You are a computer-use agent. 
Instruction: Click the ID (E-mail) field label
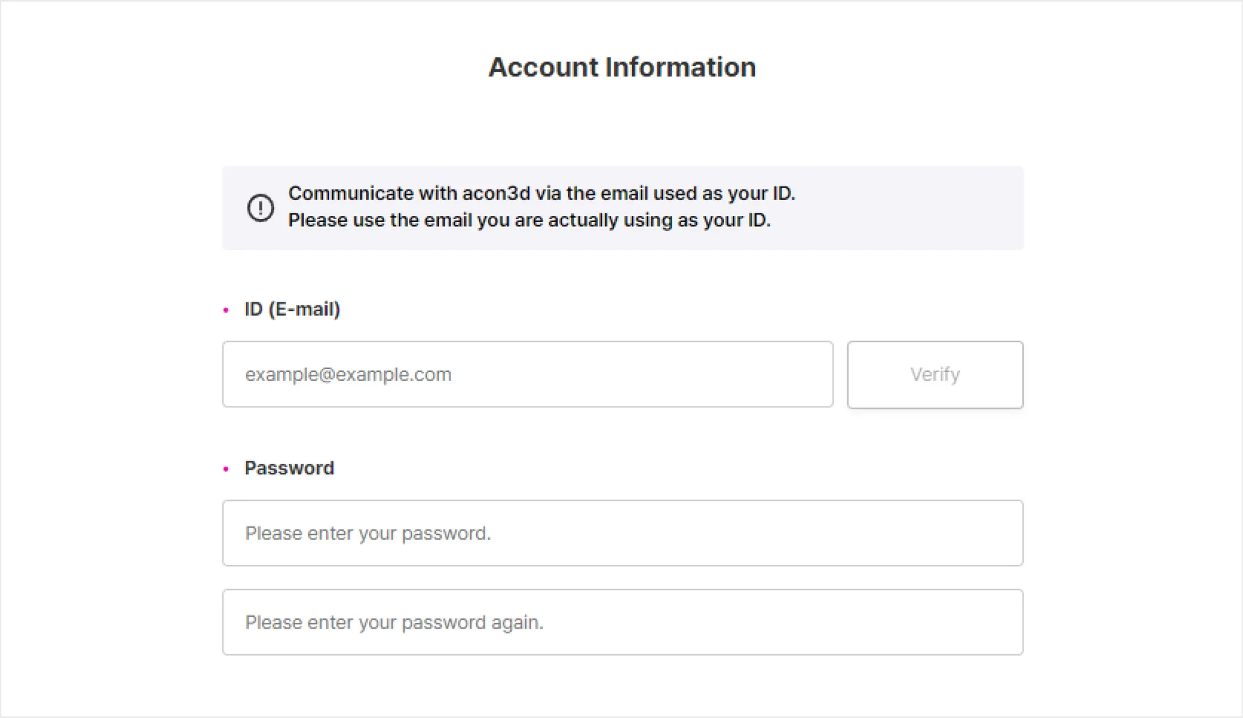[292, 309]
